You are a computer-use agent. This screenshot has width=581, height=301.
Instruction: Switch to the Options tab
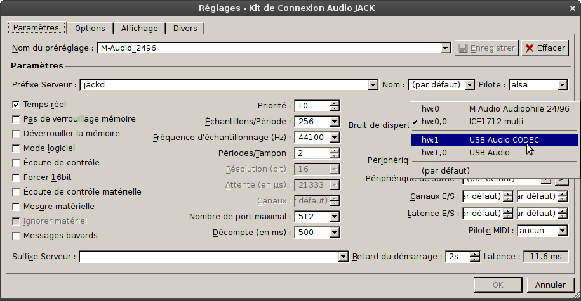pyautogui.click(x=90, y=29)
